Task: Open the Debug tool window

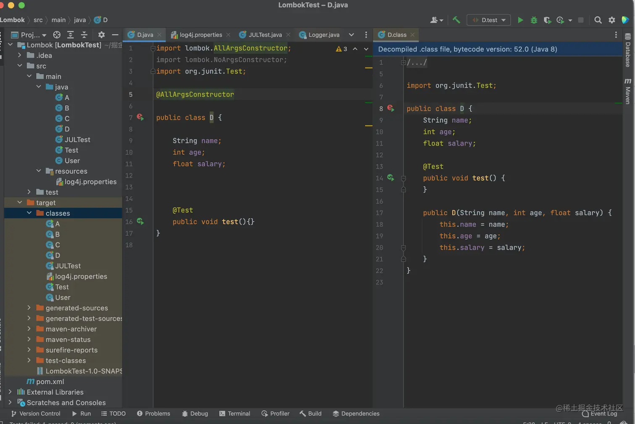Action: pyautogui.click(x=195, y=414)
